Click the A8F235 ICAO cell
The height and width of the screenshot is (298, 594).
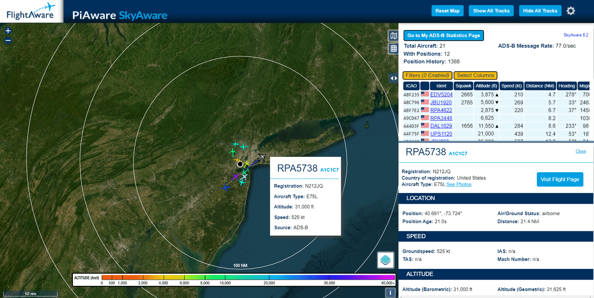(x=411, y=94)
